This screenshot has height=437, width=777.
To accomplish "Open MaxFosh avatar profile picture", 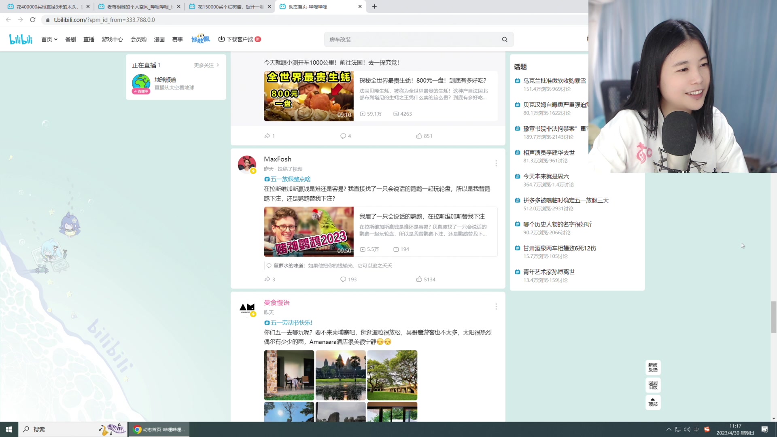I will 247,164.
